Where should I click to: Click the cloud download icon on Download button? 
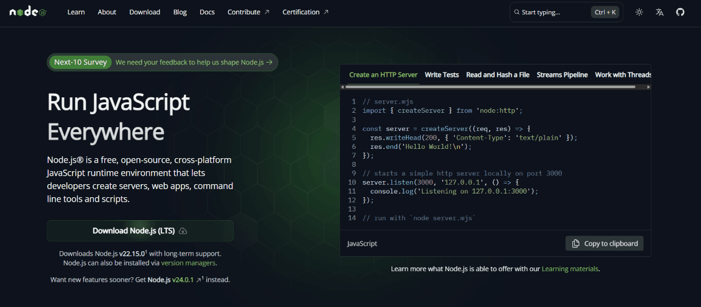(183, 231)
